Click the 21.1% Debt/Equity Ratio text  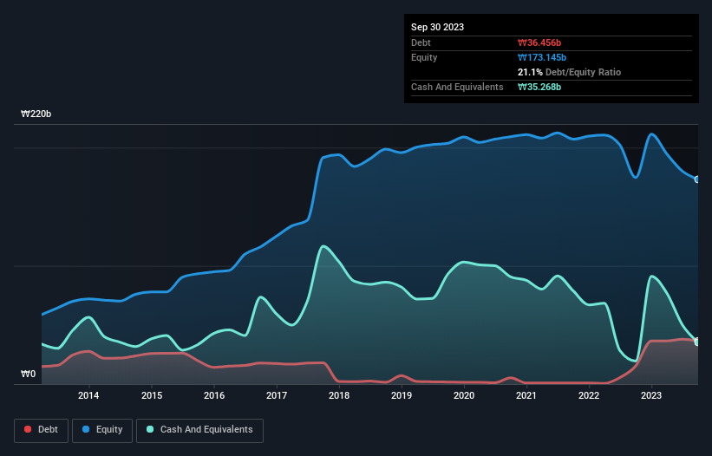tap(570, 72)
